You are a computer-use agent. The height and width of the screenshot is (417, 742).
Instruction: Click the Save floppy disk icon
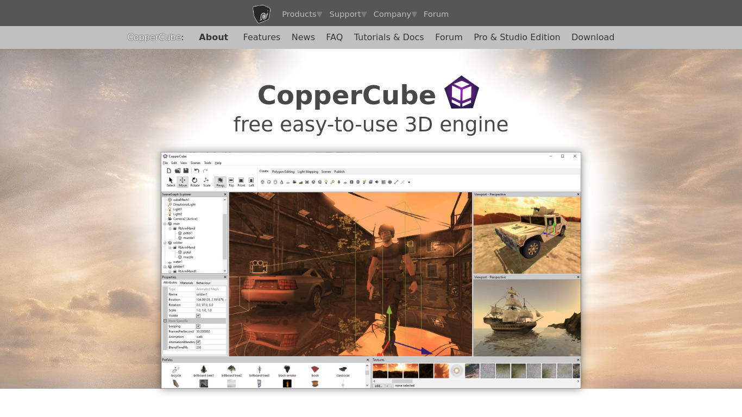point(186,170)
